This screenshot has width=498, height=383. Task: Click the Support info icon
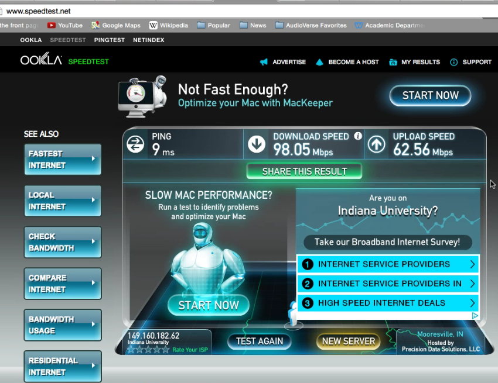[x=454, y=62]
